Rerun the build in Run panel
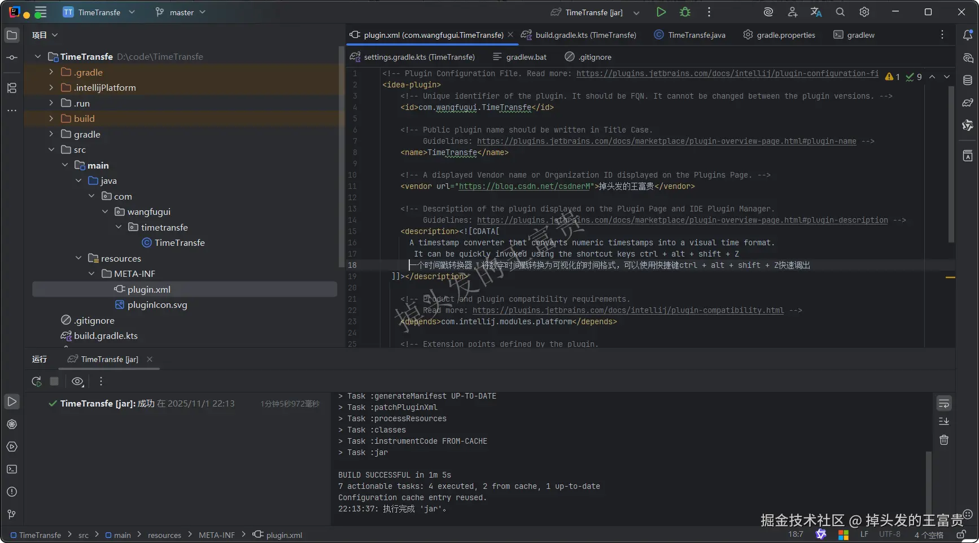This screenshot has width=979, height=543. [37, 382]
